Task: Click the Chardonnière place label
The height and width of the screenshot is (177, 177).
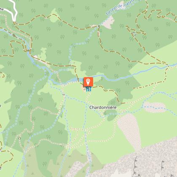Action: (103, 107)
